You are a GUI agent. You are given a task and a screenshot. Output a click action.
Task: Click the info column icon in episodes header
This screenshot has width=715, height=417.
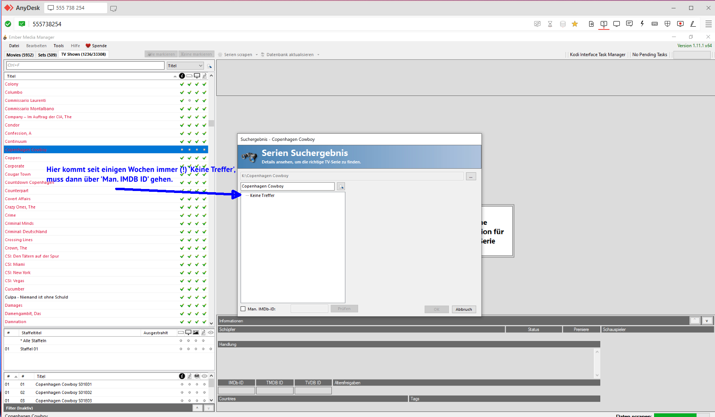182,376
